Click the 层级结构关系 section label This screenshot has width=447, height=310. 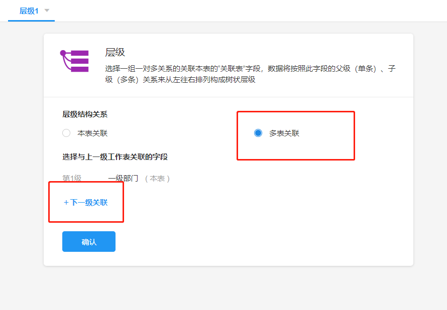(85, 114)
